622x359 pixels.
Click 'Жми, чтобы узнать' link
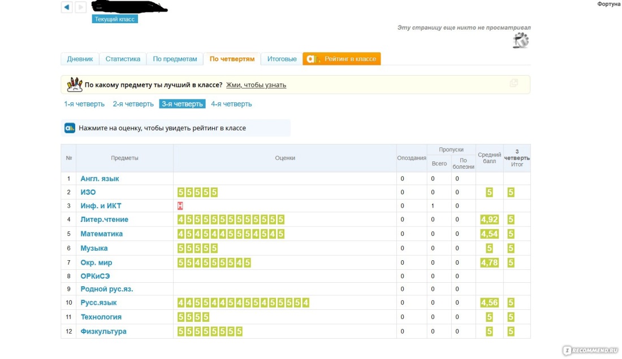(x=256, y=85)
